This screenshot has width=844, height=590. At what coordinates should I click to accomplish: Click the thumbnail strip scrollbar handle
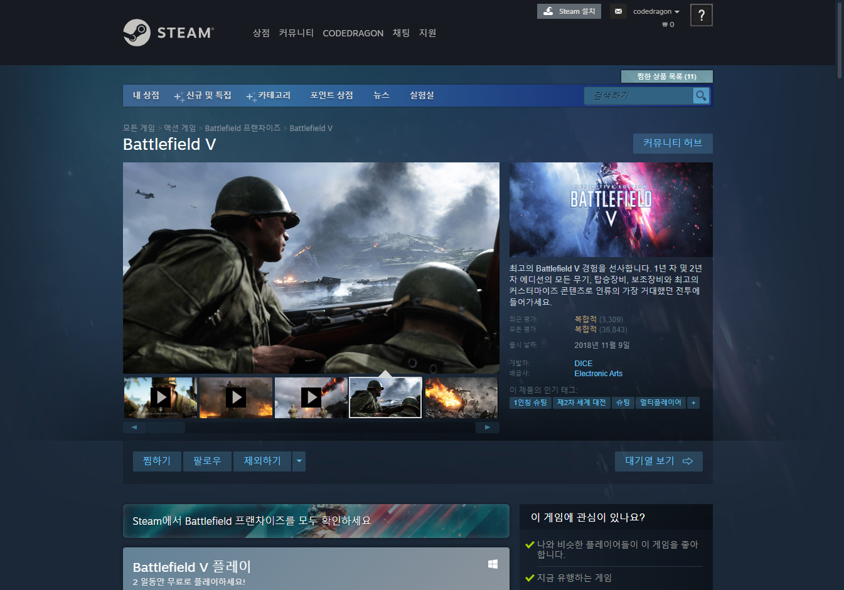coord(166,428)
